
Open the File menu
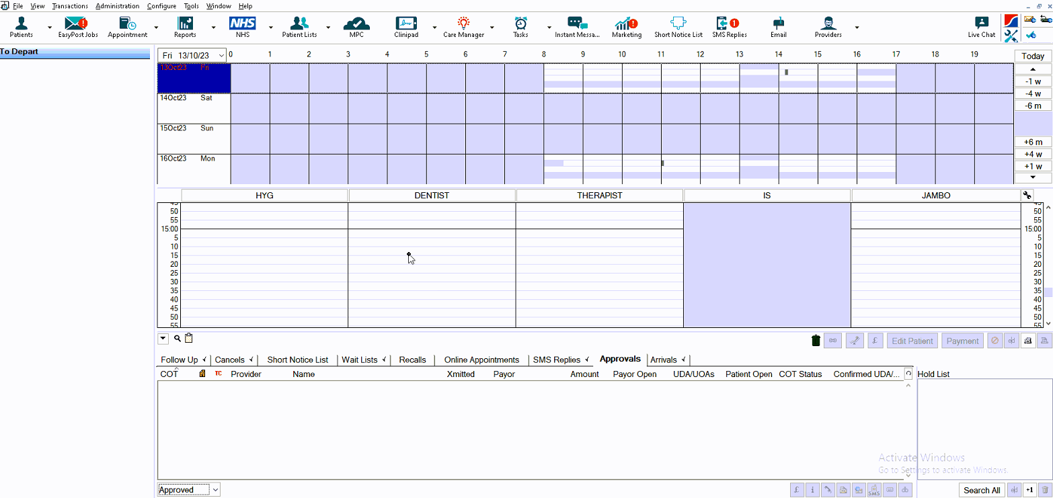(18, 6)
